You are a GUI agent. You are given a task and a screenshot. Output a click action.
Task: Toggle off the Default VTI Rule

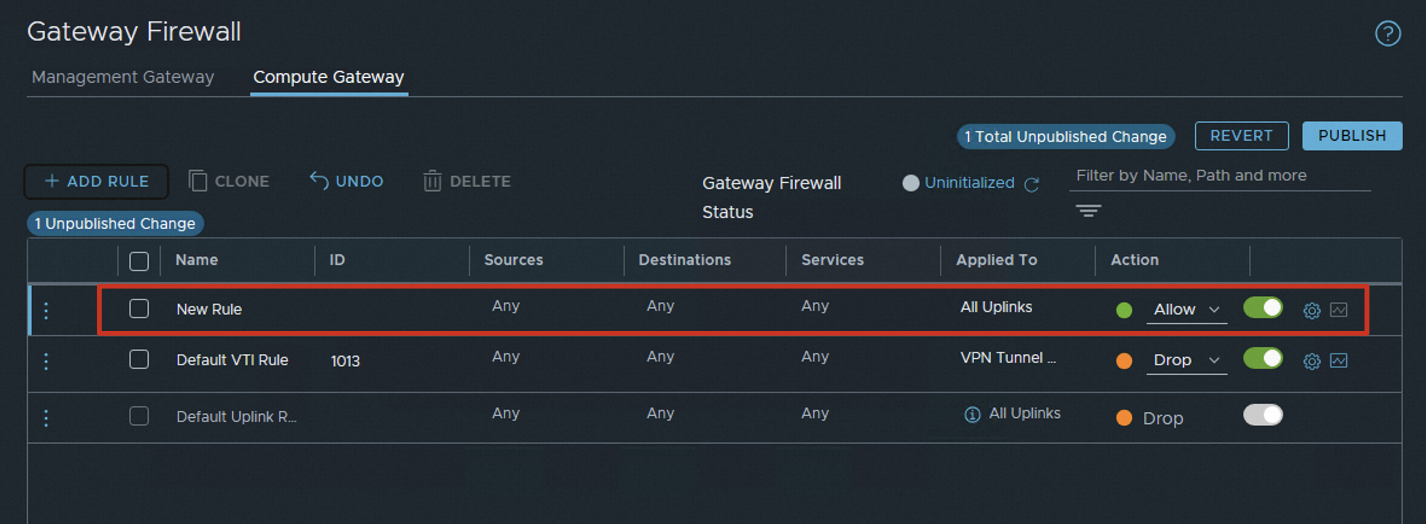click(1262, 359)
